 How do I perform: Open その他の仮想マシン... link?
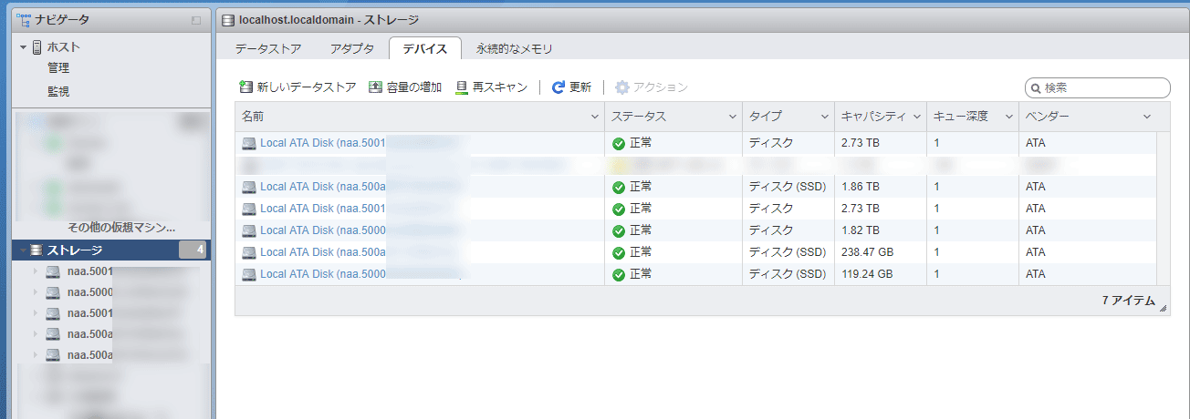click(121, 228)
